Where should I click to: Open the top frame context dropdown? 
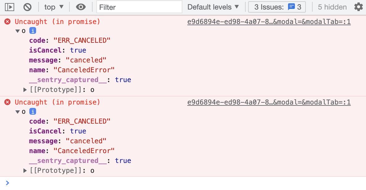click(x=54, y=7)
